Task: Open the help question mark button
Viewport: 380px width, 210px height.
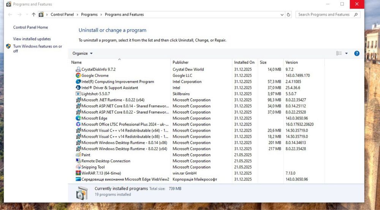Action: (357, 53)
